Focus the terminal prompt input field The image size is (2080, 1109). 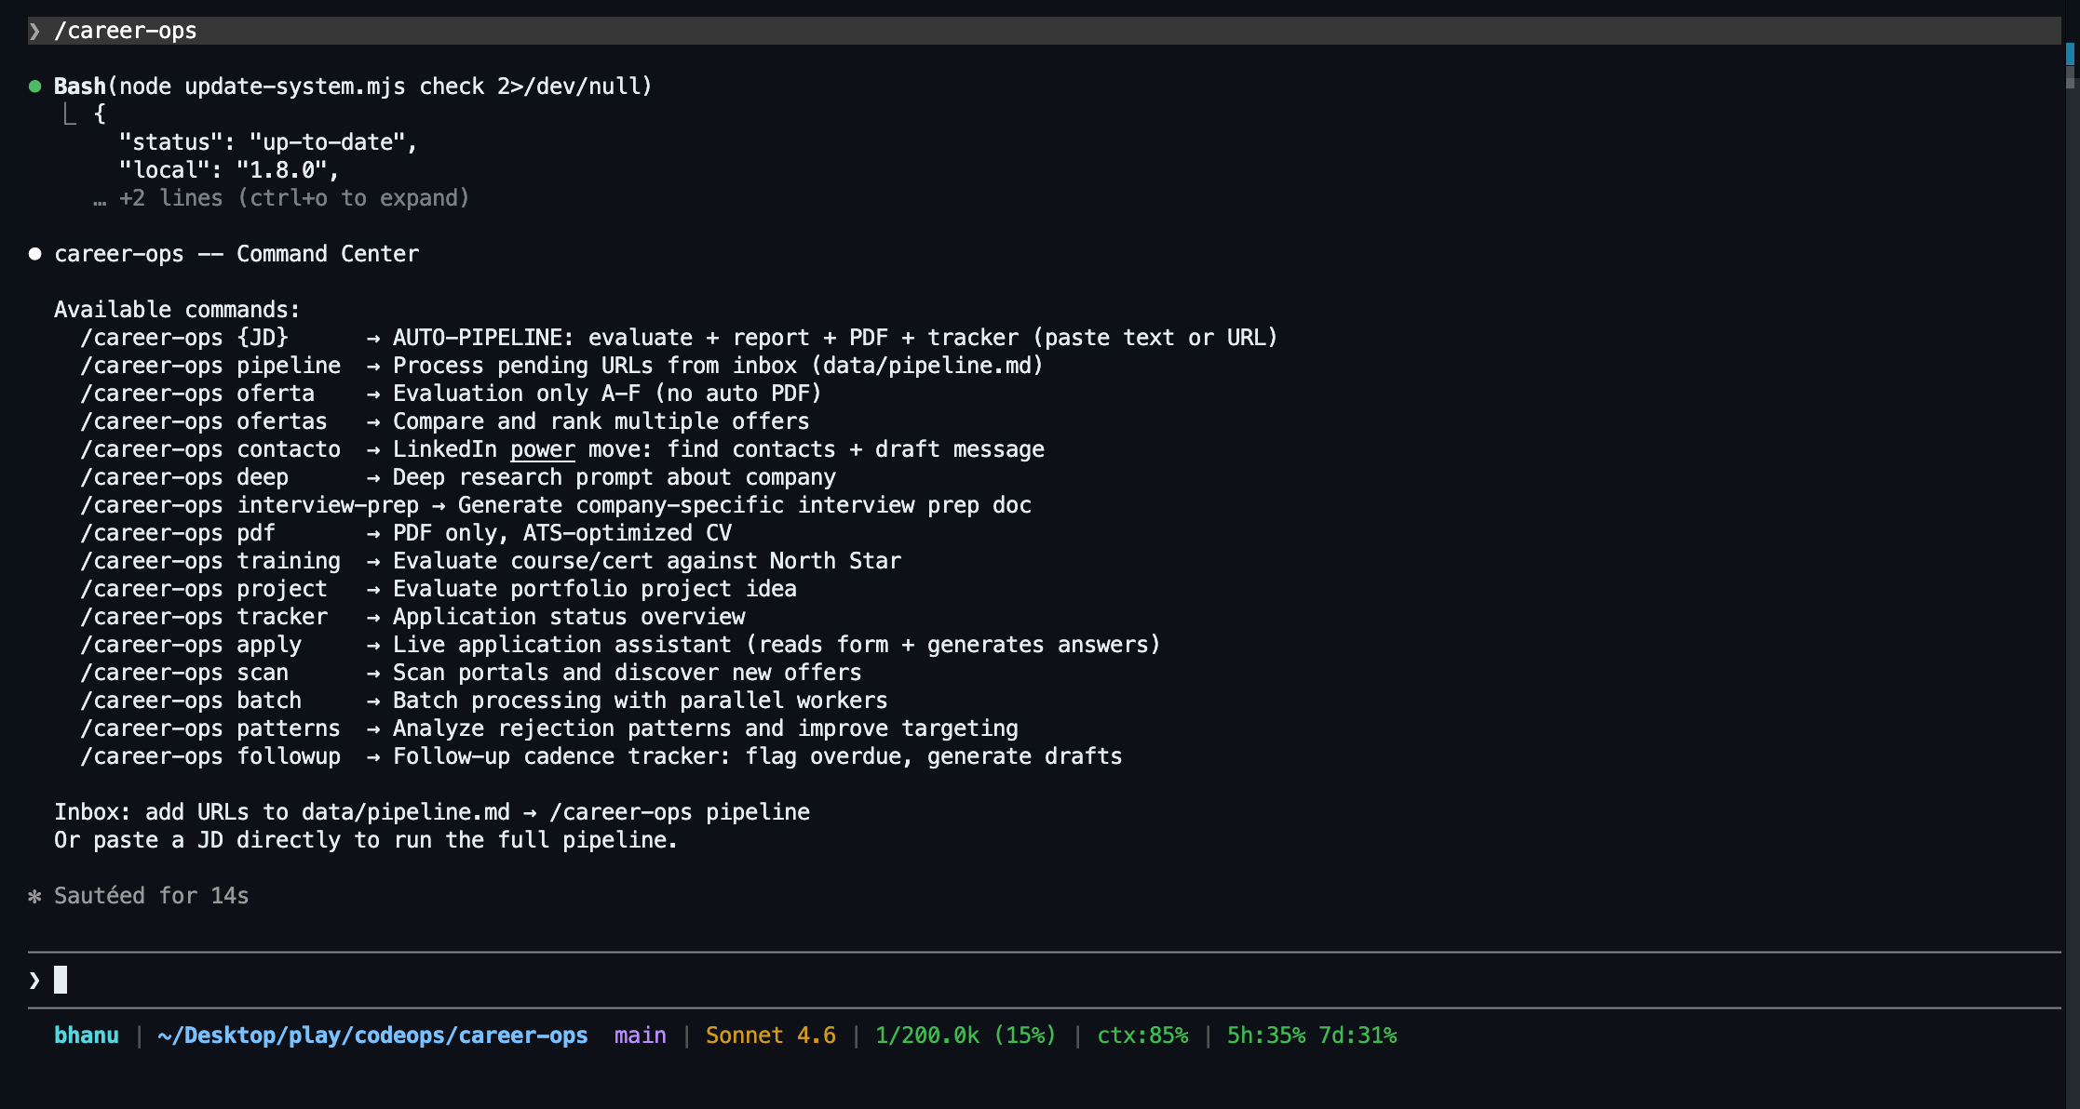coord(1045,980)
